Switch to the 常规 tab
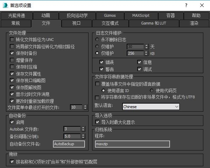This screenshot has height=168, width=210. coord(16,23)
